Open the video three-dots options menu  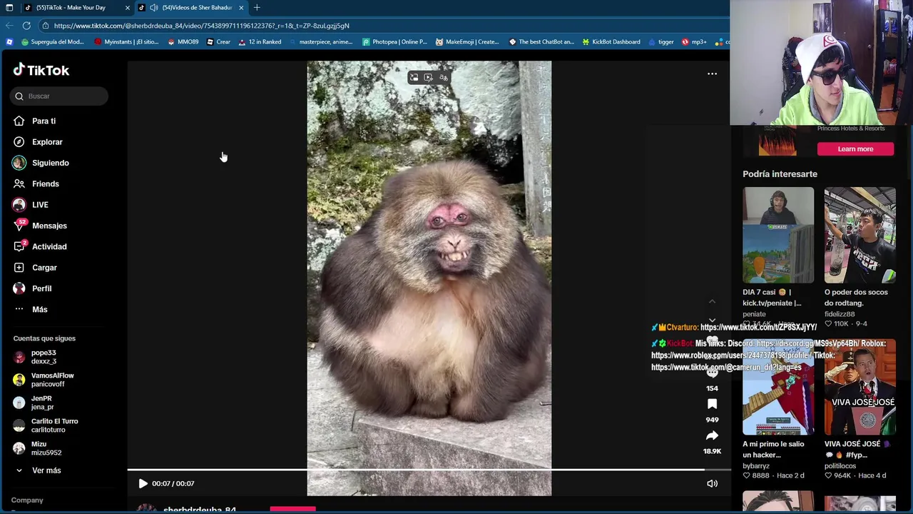[712, 74]
